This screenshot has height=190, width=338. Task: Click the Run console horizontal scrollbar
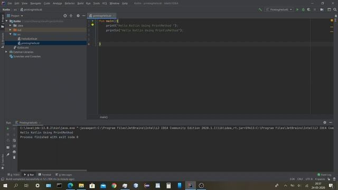[53, 170]
